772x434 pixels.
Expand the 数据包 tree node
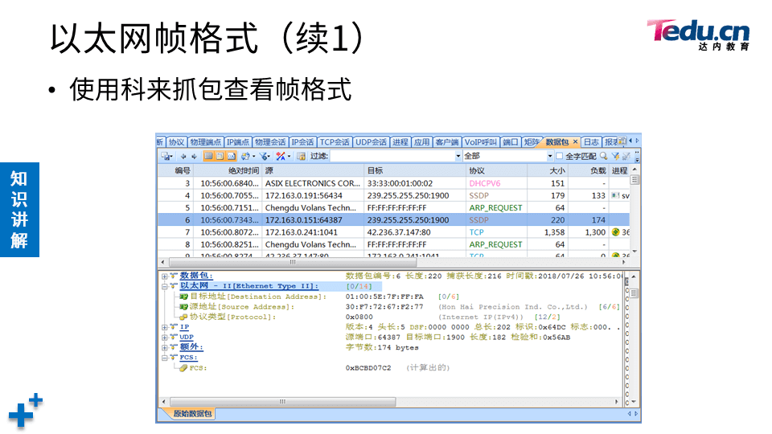point(164,276)
